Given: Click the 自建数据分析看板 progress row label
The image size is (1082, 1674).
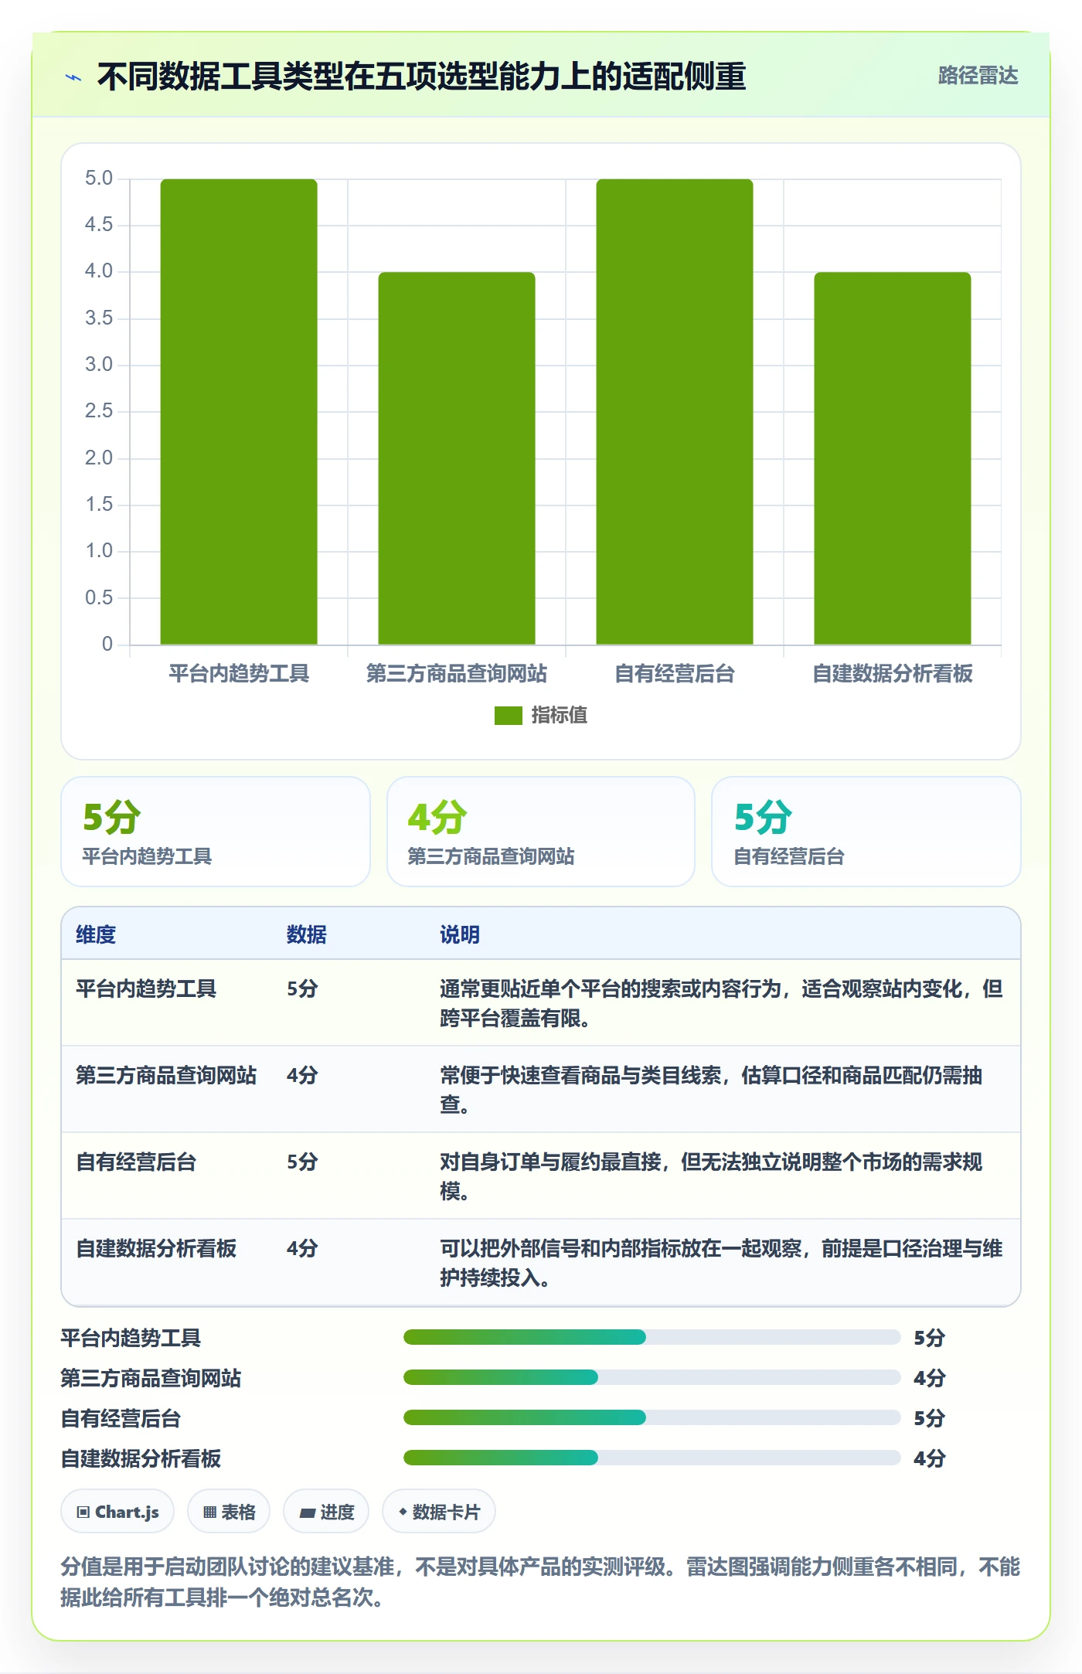Looking at the screenshot, I should (141, 1458).
